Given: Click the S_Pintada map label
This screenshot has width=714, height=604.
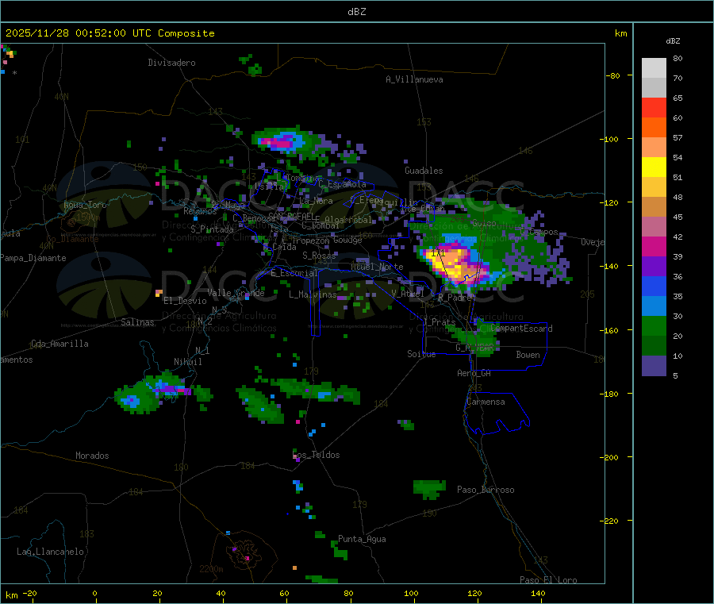Looking at the screenshot, I should click(212, 229).
